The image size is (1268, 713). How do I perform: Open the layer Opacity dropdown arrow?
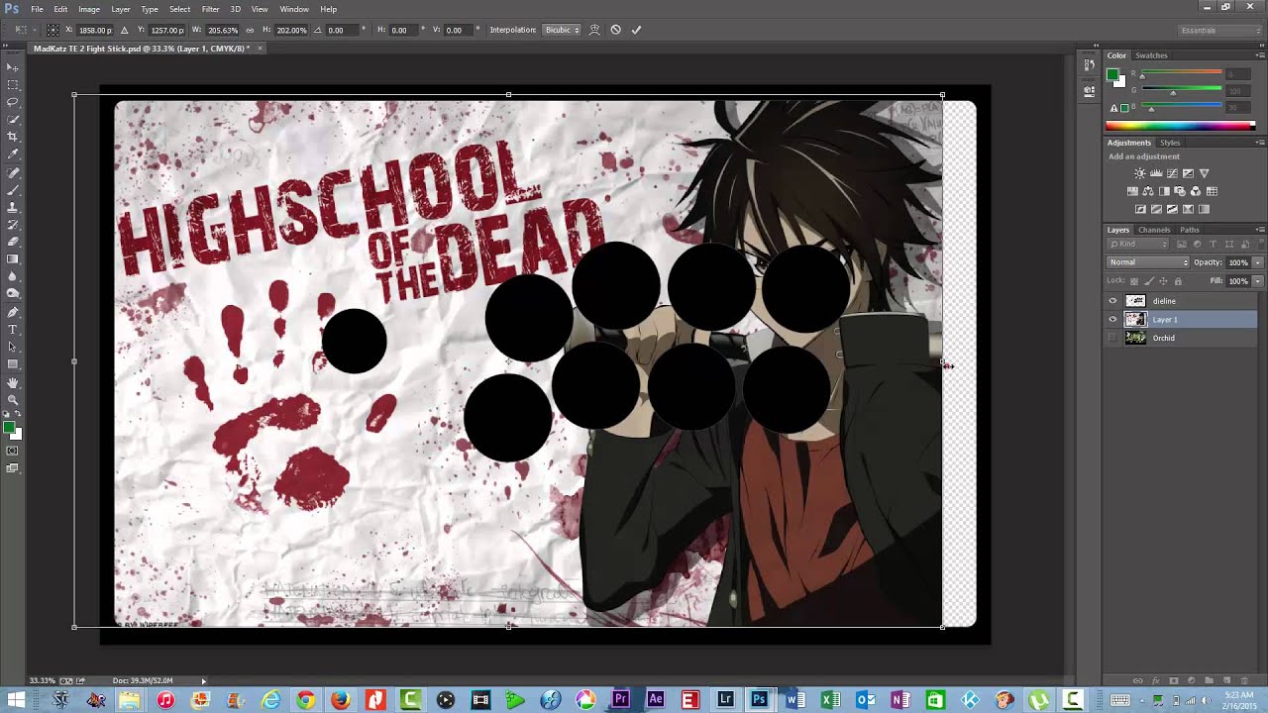tap(1258, 262)
